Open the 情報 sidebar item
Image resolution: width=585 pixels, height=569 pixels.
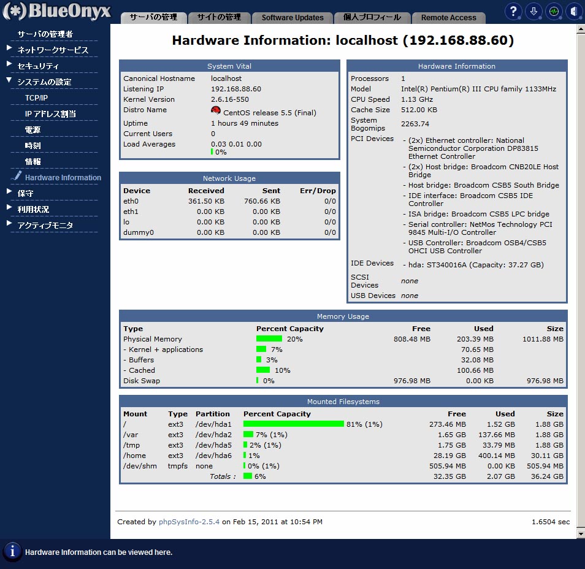(33, 162)
